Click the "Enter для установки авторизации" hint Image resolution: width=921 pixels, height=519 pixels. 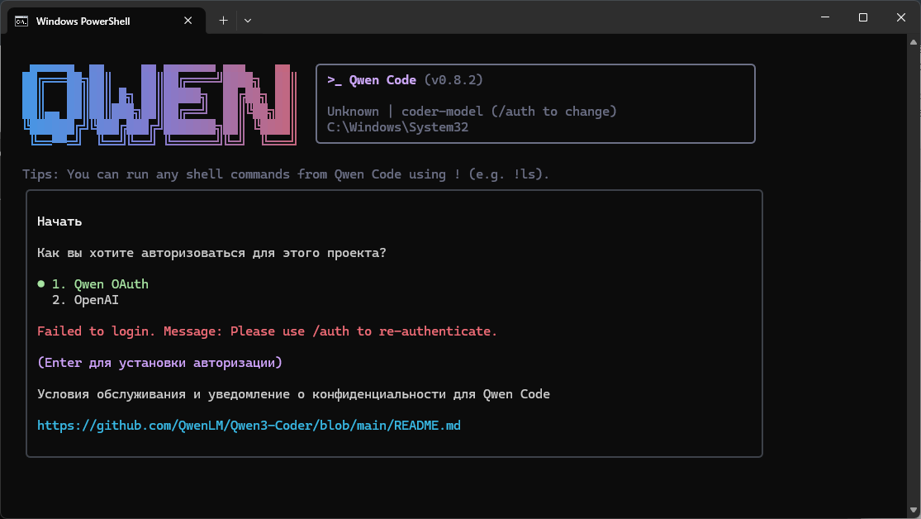[159, 363]
